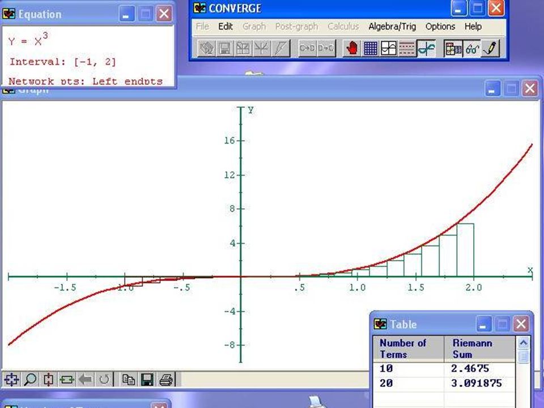Click the Riemann Sum column header

(x=479, y=349)
